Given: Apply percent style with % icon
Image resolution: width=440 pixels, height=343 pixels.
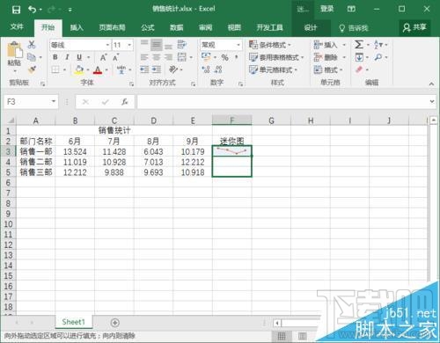Looking at the screenshot, I should (225, 57).
